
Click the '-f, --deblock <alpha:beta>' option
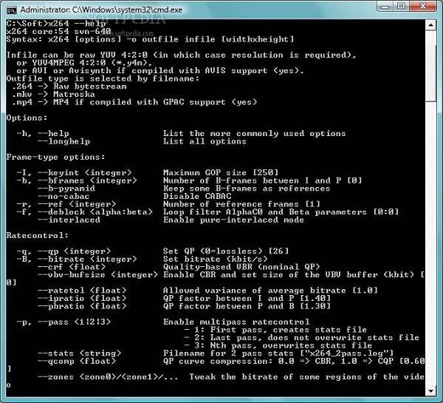click(x=84, y=212)
